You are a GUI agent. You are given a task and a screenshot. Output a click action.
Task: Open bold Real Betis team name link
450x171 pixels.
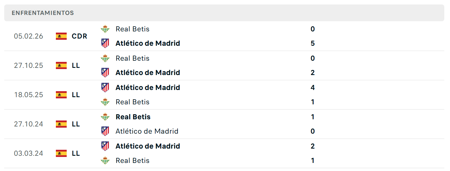[x=133, y=117]
